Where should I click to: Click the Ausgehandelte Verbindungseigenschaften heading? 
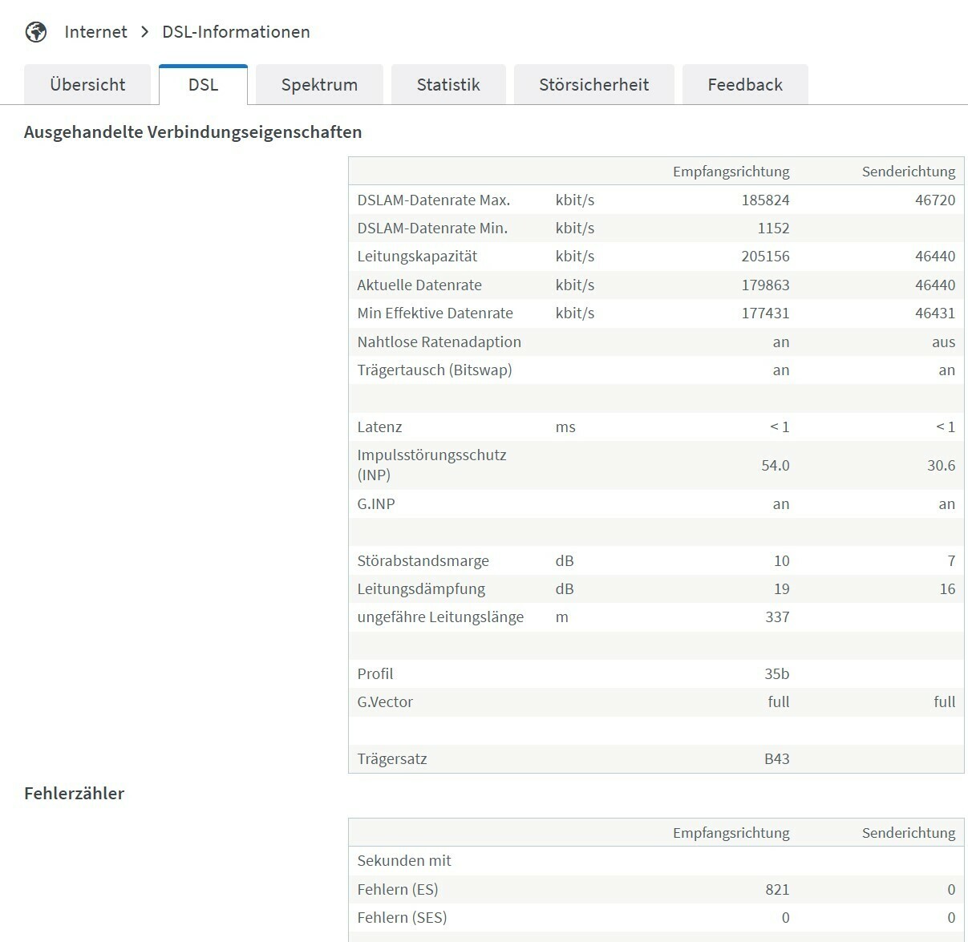point(193,132)
